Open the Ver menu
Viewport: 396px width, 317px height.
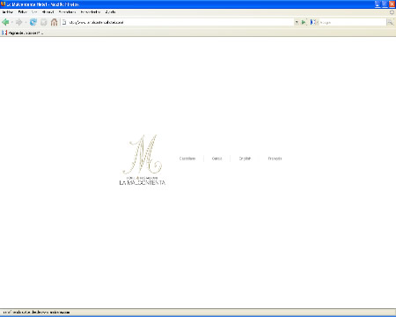pos(34,12)
